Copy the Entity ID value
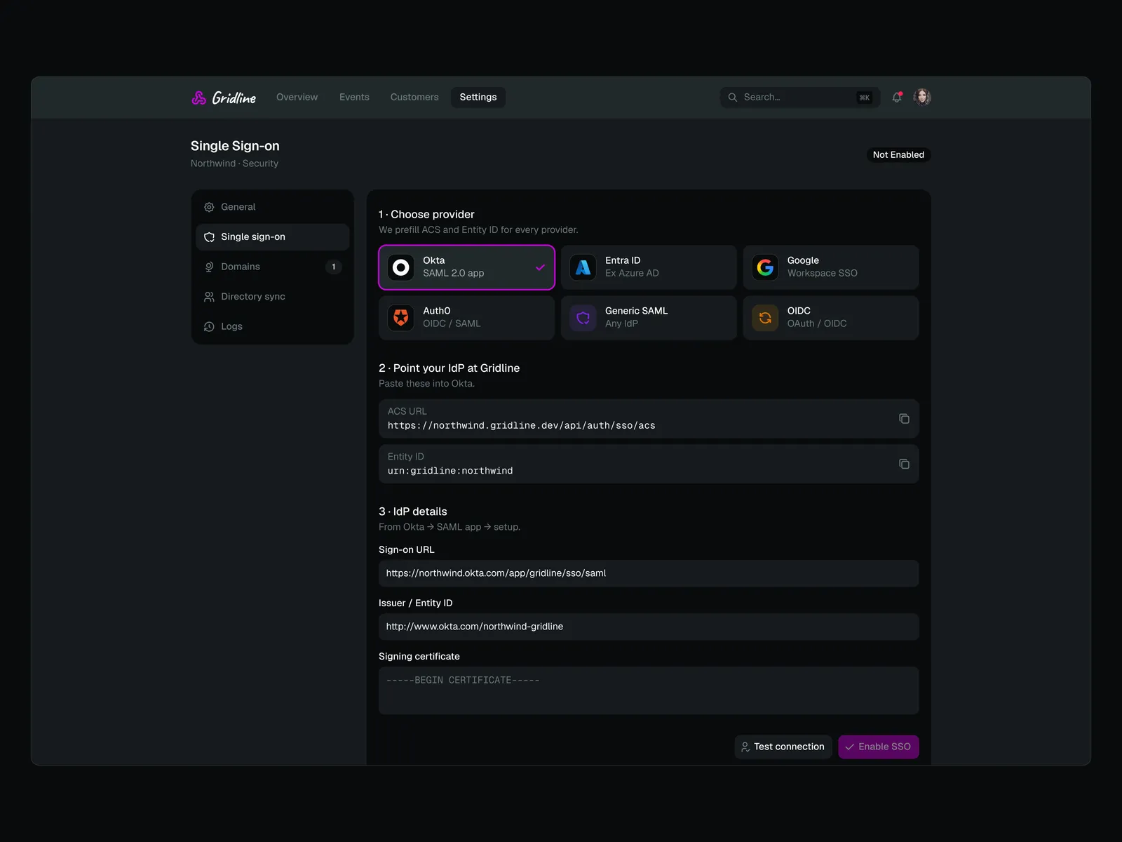This screenshot has width=1122, height=842. [x=904, y=464]
